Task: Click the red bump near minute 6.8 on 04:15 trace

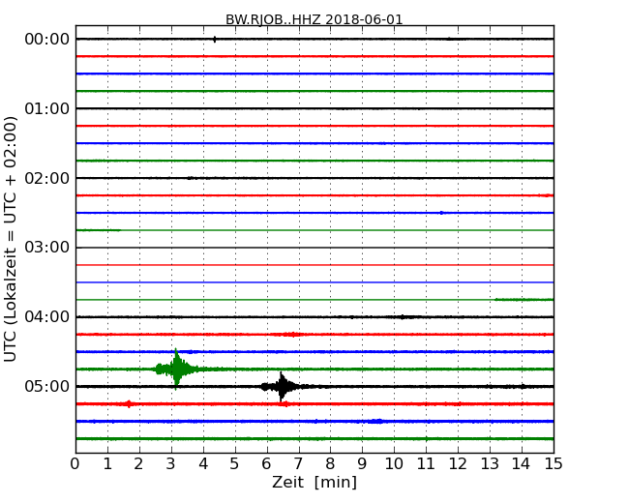Action: click(x=292, y=334)
